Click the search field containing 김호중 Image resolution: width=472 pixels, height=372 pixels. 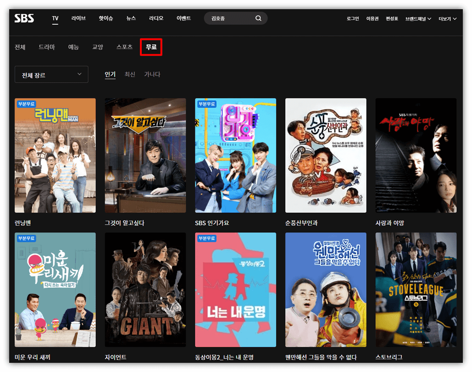(236, 18)
